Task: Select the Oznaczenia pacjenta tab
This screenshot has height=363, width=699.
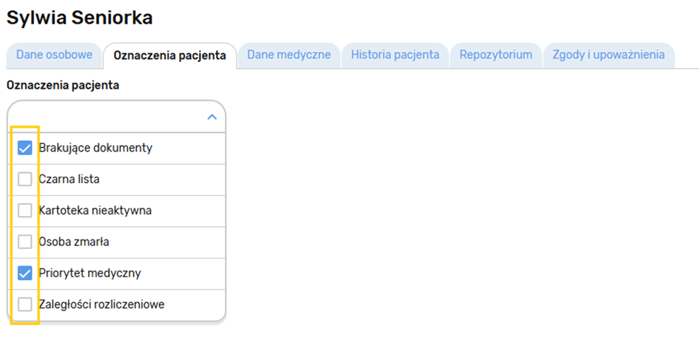Action: (169, 55)
